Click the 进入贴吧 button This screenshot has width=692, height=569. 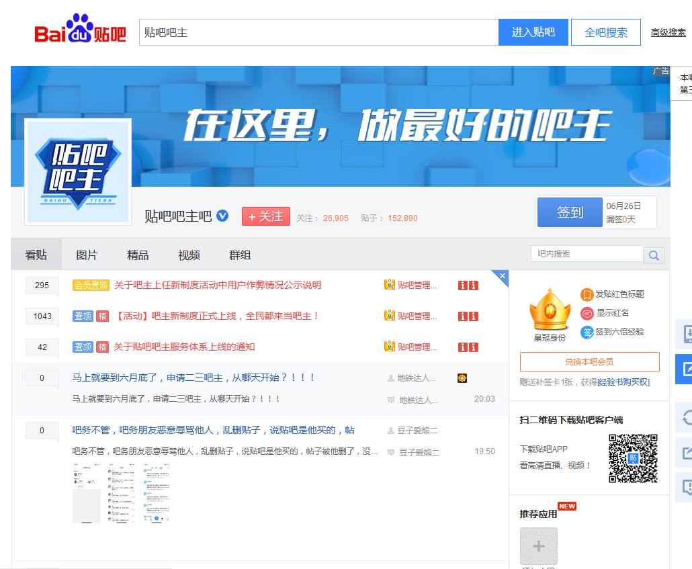[x=533, y=32]
